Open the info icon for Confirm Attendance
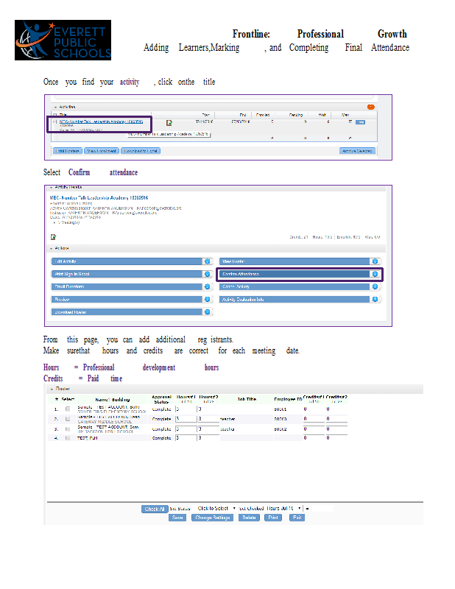Image resolution: width=455 pixels, height=589 pixels. (x=375, y=274)
